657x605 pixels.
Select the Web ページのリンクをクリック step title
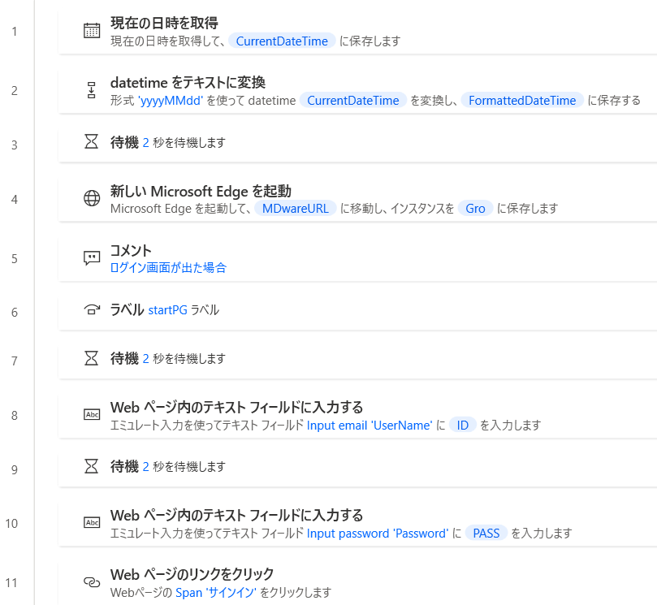(x=192, y=574)
